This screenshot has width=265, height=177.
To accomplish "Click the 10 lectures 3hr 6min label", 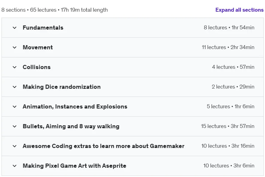I will pos(229,166).
